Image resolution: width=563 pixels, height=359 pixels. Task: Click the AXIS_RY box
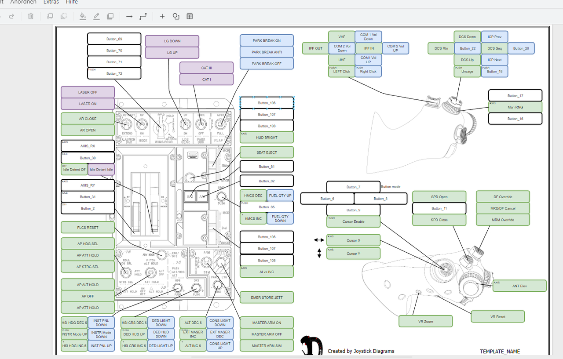click(x=88, y=185)
